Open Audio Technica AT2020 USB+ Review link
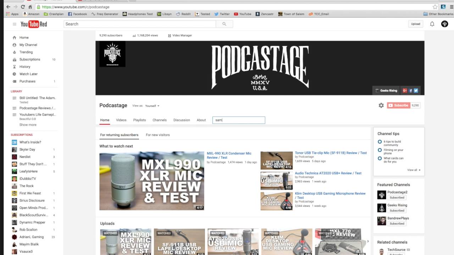The width and height of the screenshot is (454, 255). tap(328, 173)
